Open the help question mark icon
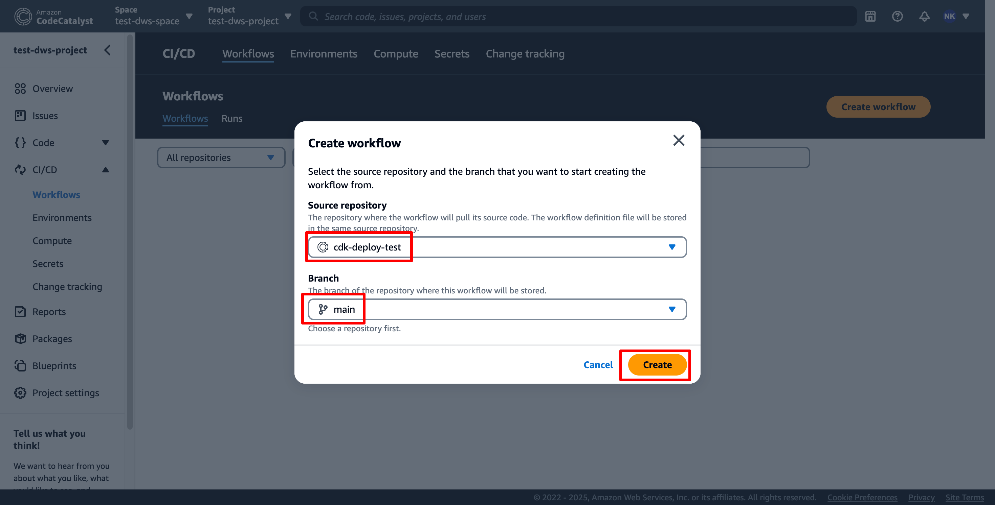This screenshot has height=505, width=995. 897,16
